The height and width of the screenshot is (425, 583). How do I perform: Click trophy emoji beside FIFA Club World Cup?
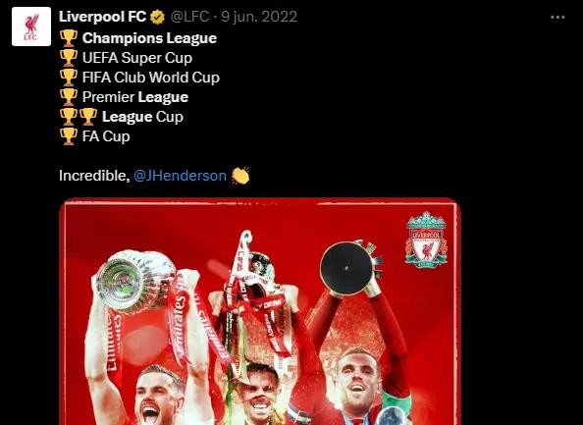tap(69, 78)
